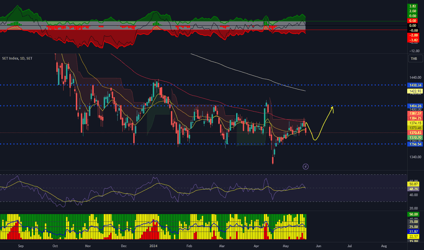Image resolution: width=424 pixels, height=250 pixels.
Task: Click the red 1370.83 last price label
Action: (x=415, y=133)
